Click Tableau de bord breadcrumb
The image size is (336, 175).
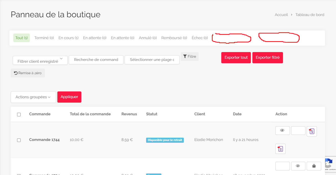point(310,15)
